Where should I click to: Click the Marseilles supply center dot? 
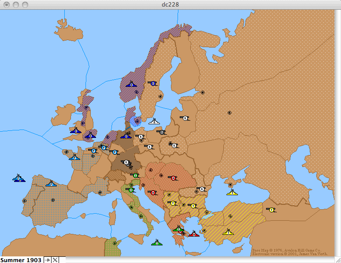100,193
